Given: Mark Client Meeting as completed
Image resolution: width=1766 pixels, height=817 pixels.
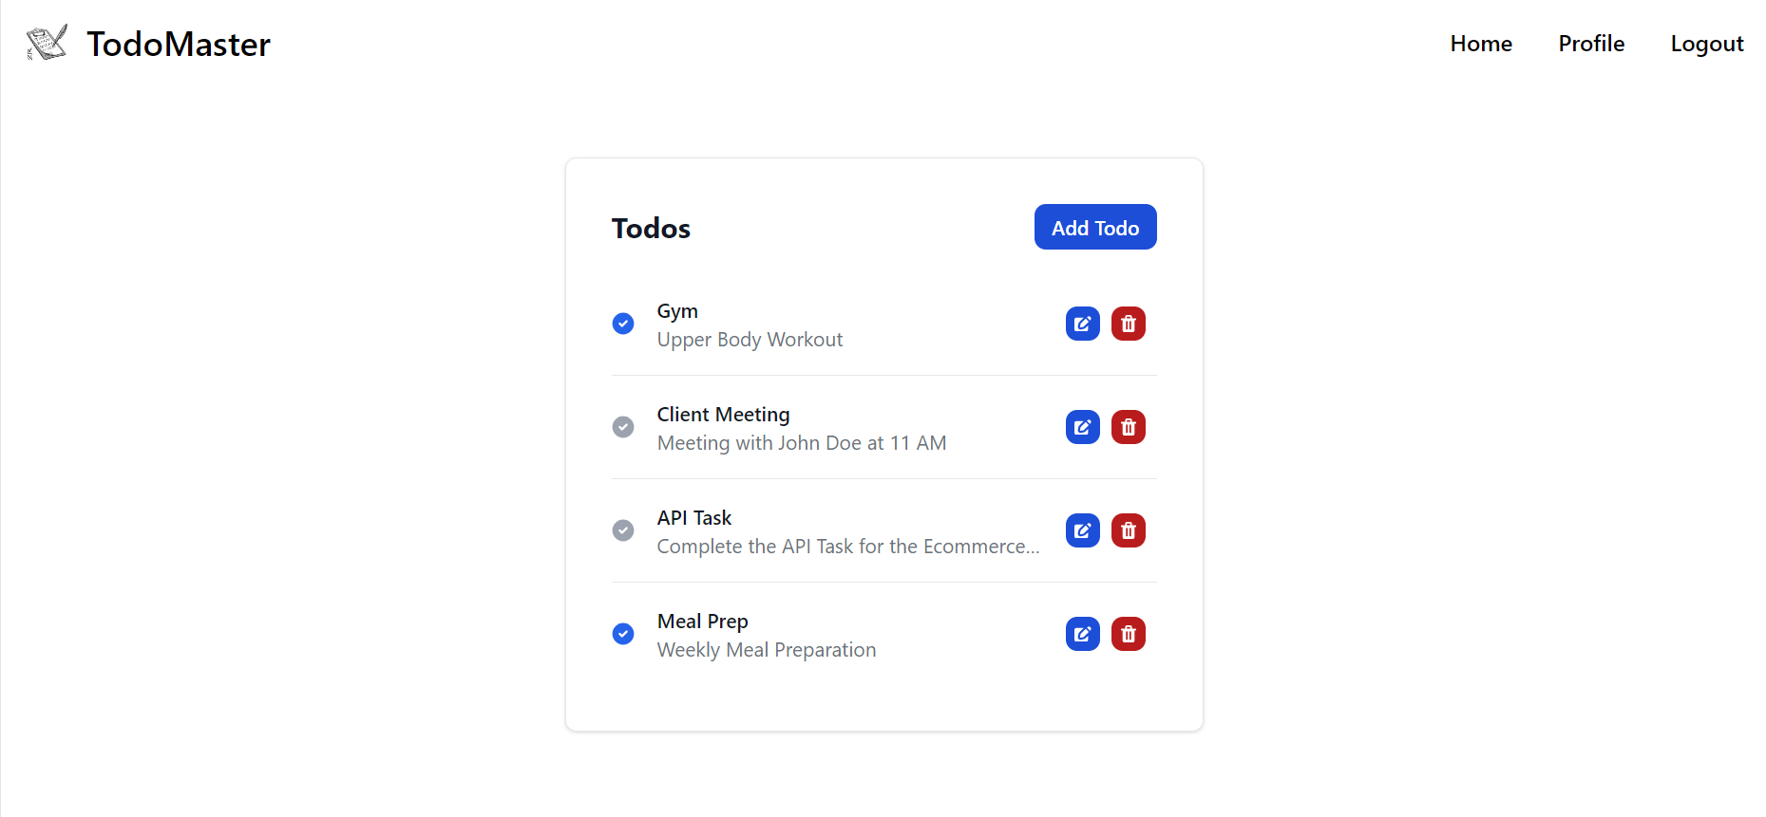Looking at the screenshot, I should coord(623,427).
